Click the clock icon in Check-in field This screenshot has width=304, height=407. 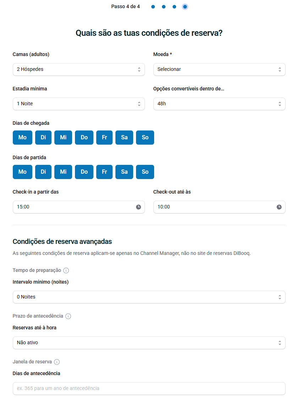(x=139, y=207)
